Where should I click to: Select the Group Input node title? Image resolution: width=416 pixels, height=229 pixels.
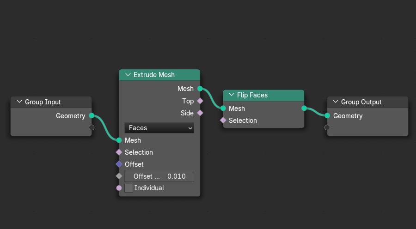[43, 102]
